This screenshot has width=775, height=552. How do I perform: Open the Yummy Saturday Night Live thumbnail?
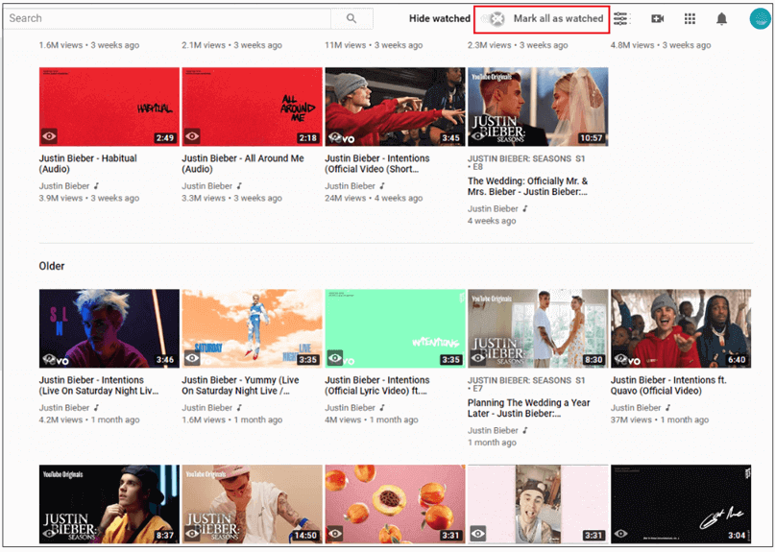pos(252,328)
